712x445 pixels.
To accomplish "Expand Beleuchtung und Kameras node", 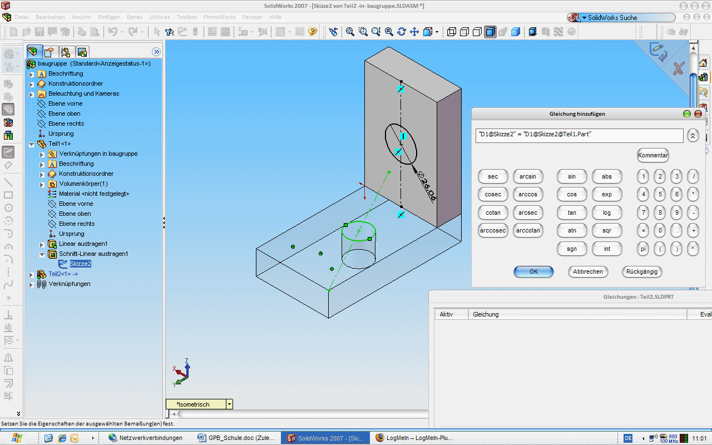I will coord(32,94).
